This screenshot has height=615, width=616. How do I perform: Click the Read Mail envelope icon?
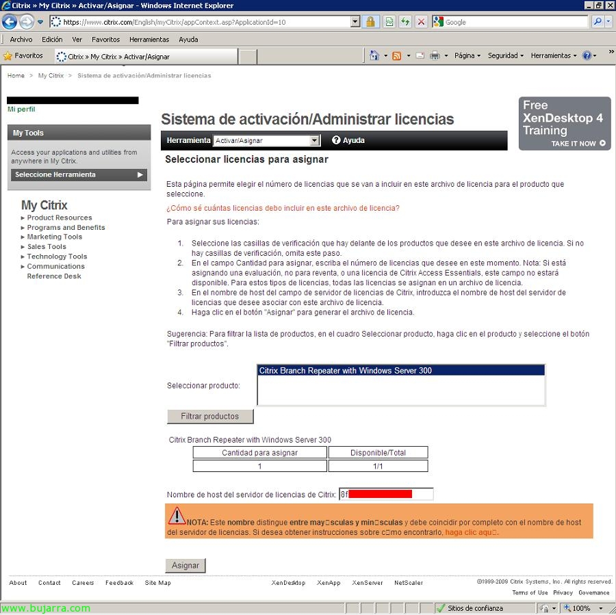[x=420, y=56]
